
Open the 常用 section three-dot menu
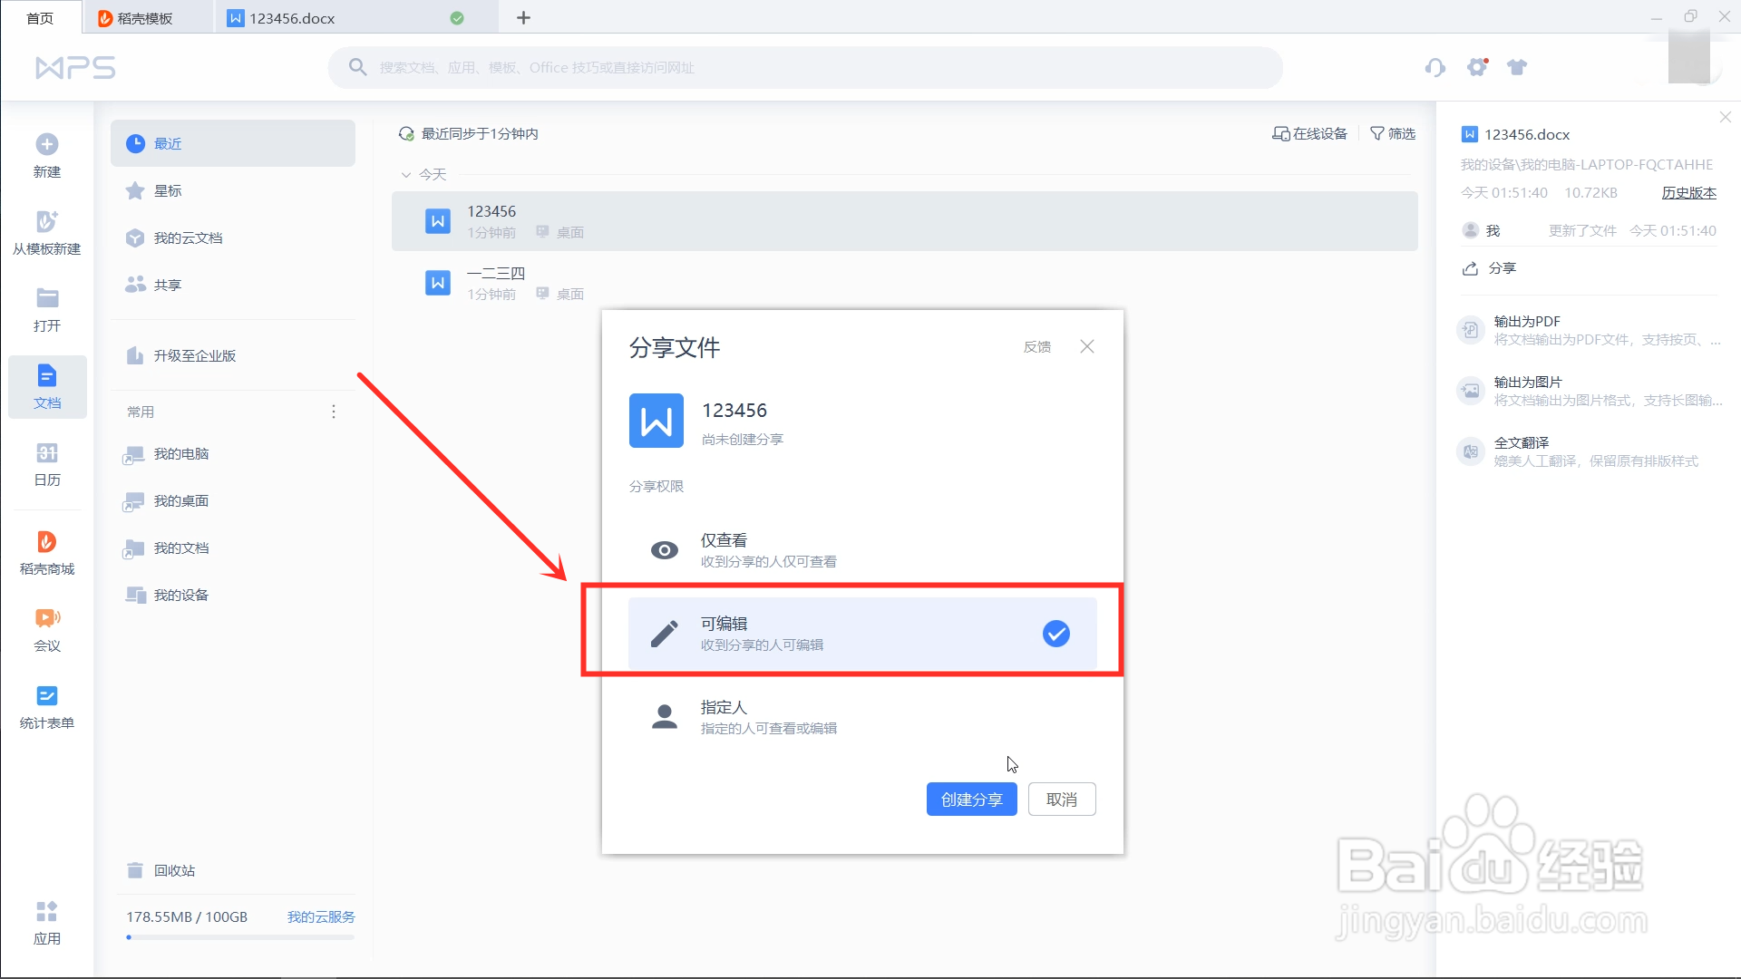point(334,412)
